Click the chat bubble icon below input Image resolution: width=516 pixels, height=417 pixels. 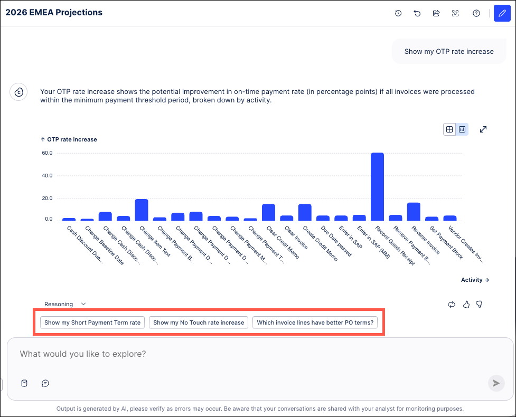(x=45, y=383)
